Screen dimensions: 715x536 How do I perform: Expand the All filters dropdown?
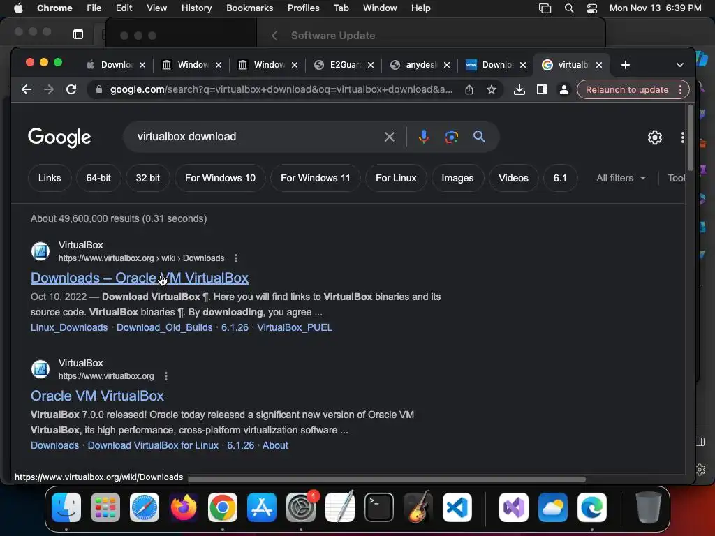(621, 178)
